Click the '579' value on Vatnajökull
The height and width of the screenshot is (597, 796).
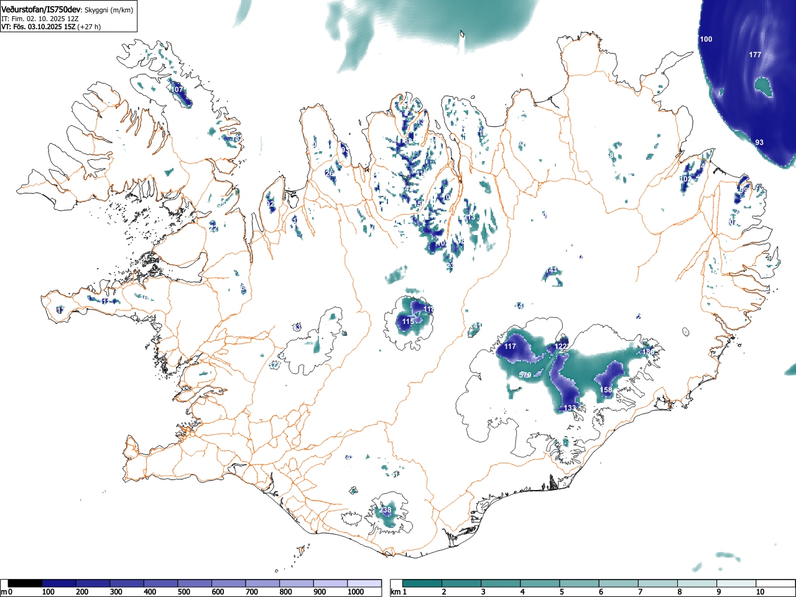click(x=525, y=375)
